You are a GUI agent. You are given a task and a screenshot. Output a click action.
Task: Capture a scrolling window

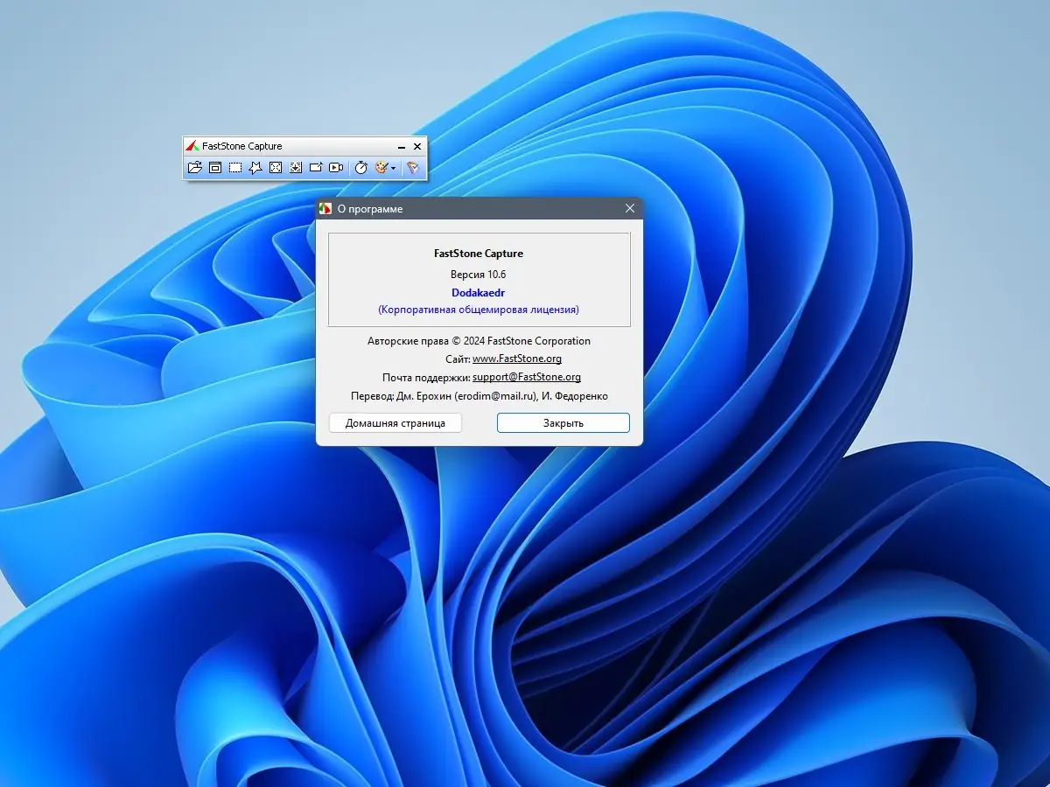pos(296,168)
